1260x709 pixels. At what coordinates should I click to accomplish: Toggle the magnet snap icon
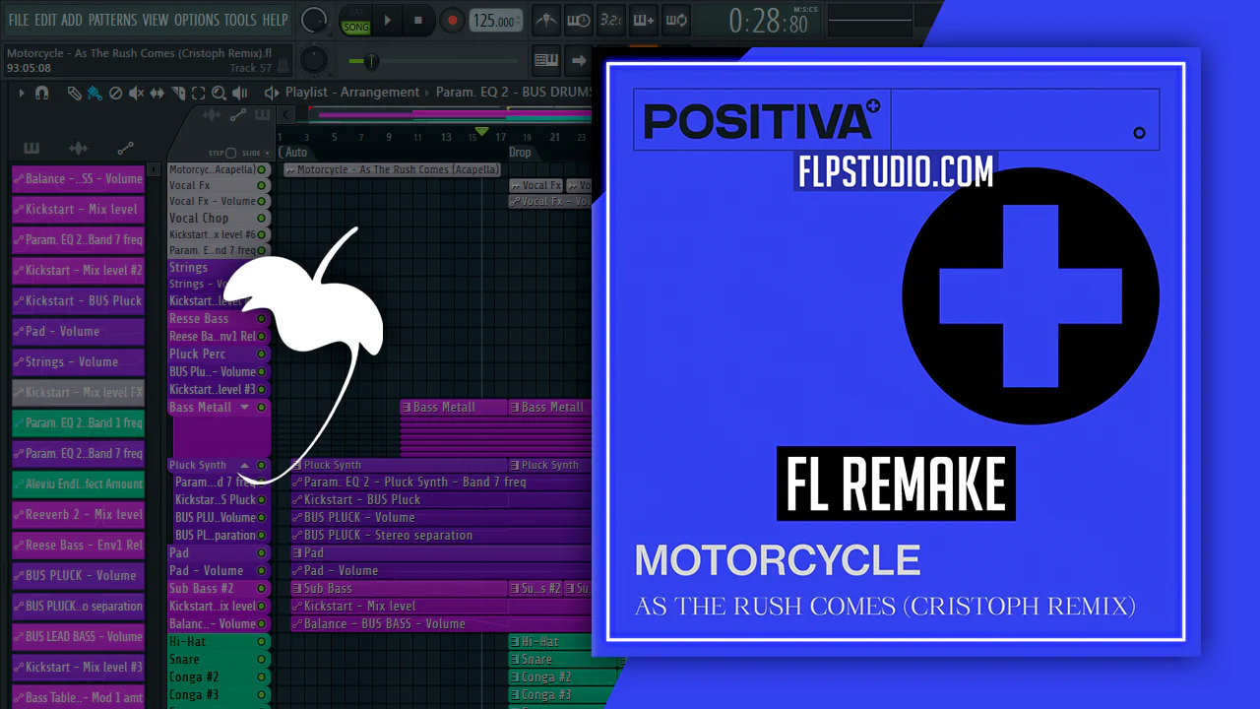[41, 93]
